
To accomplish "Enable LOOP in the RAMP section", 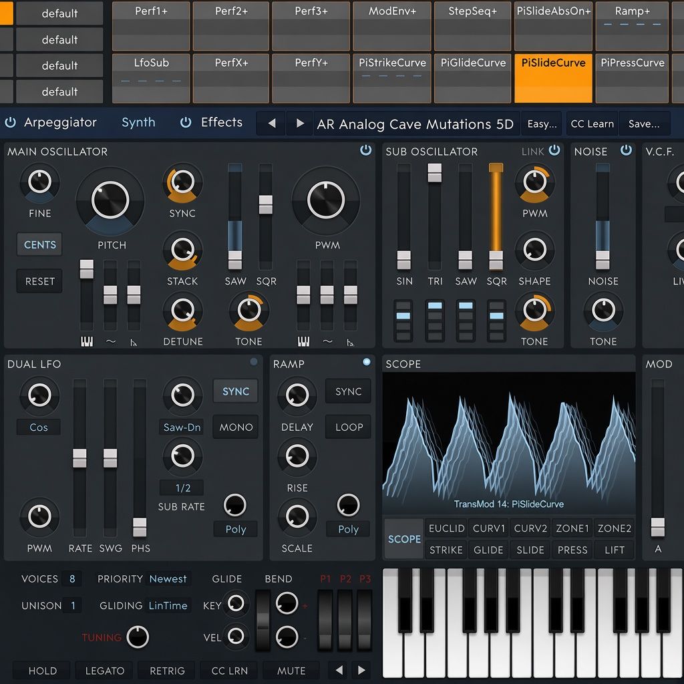I will 348,427.
